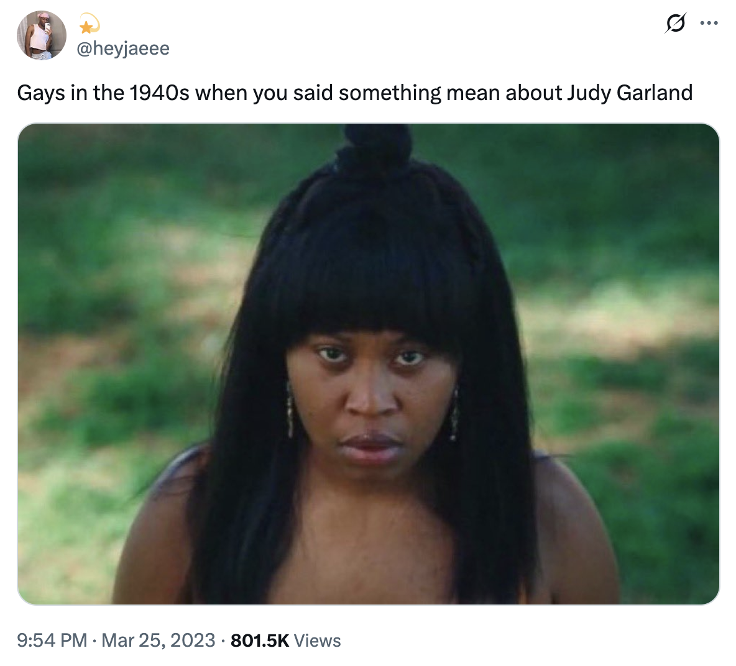Click the round profile avatar picture
The width and height of the screenshot is (736, 666).
pyautogui.click(x=41, y=35)
